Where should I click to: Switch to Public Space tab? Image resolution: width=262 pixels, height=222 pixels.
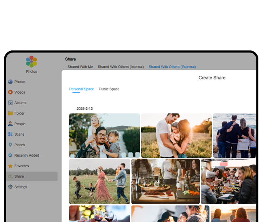click(109, 89)
